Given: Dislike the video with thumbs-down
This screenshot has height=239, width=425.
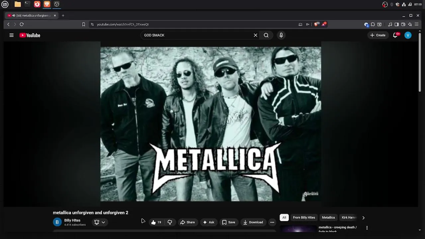Looking at the screenshot, I should (170, 222).
